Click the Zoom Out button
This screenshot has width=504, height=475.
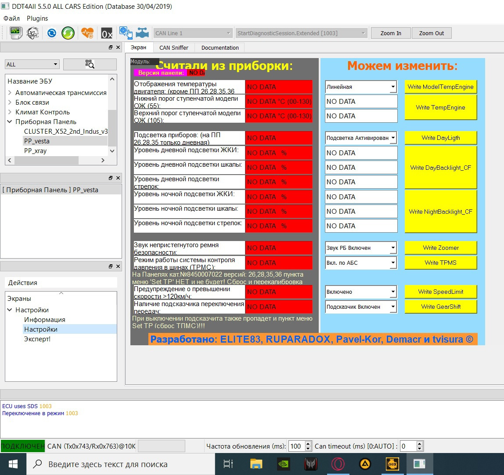pyautogui.click(x=432, y=33)
